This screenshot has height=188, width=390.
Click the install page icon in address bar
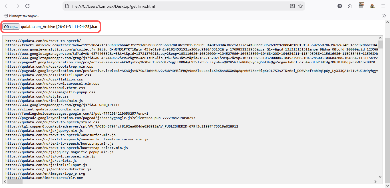pyautogui.click(x=292, y=6)
